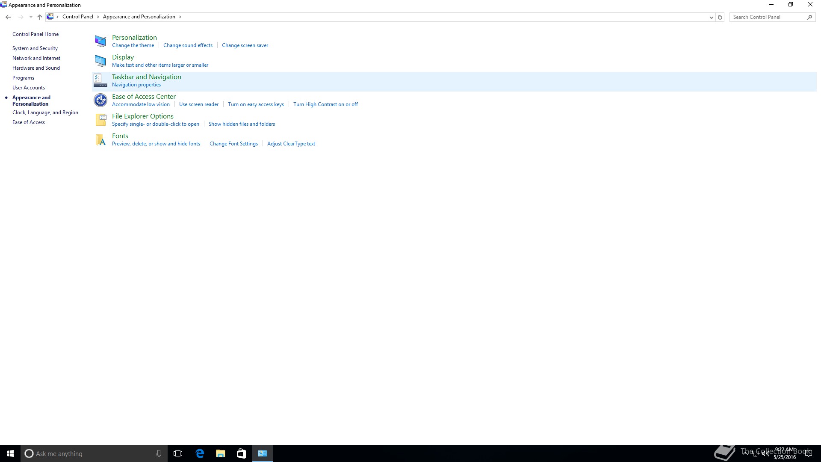Launch Microsoft Edge from the taskbar

pyautogui.click(x=200, y=453)
